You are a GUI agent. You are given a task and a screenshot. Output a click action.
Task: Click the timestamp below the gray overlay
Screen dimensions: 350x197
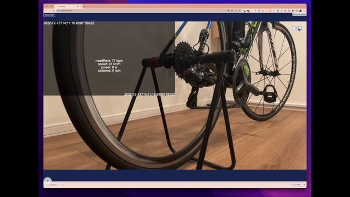click(x=149, y=94)
